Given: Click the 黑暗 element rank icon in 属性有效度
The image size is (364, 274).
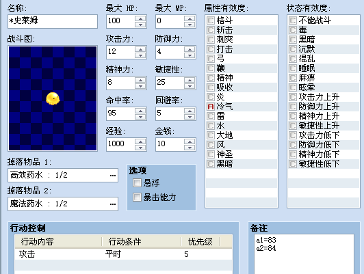Looking at the screenshot, I should tap(211, 164).
